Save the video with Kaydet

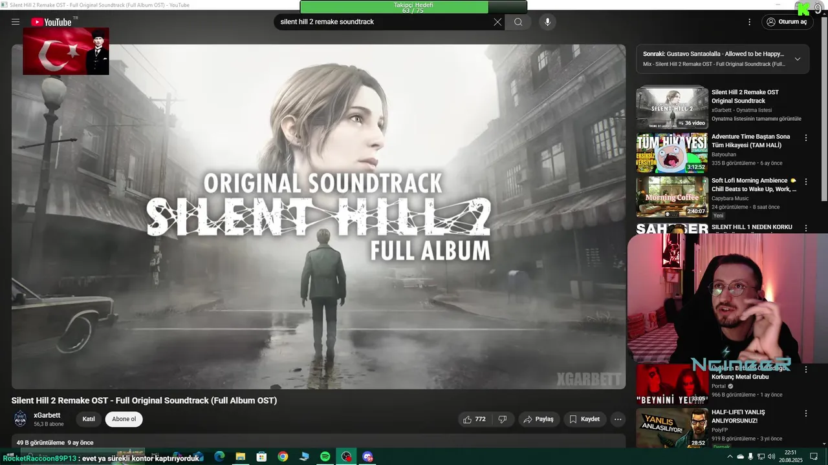(585, 419)
